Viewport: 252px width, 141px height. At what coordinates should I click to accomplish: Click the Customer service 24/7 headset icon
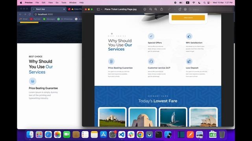(x=151, y=61)
